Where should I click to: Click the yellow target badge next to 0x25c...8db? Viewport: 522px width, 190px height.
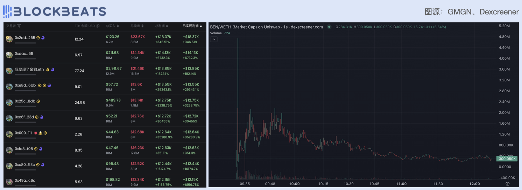point(38,101)
